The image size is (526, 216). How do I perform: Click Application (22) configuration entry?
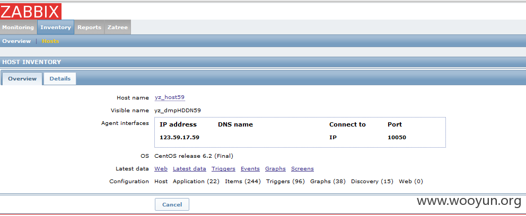point(196,182)
